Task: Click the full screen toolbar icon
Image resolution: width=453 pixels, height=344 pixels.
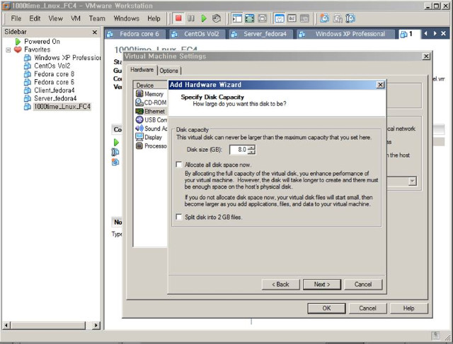Action: (x=249, y=18)
